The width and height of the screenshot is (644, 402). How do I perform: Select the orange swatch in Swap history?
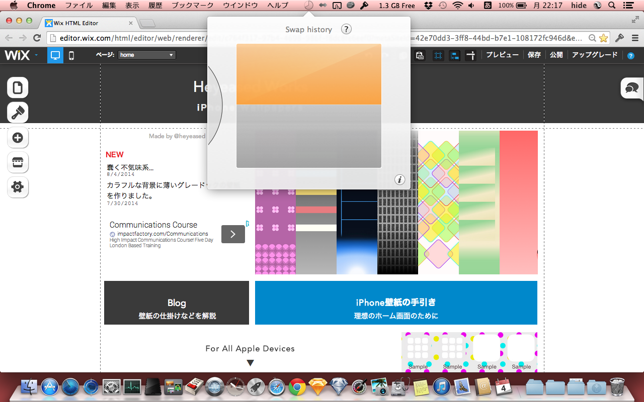309,74
